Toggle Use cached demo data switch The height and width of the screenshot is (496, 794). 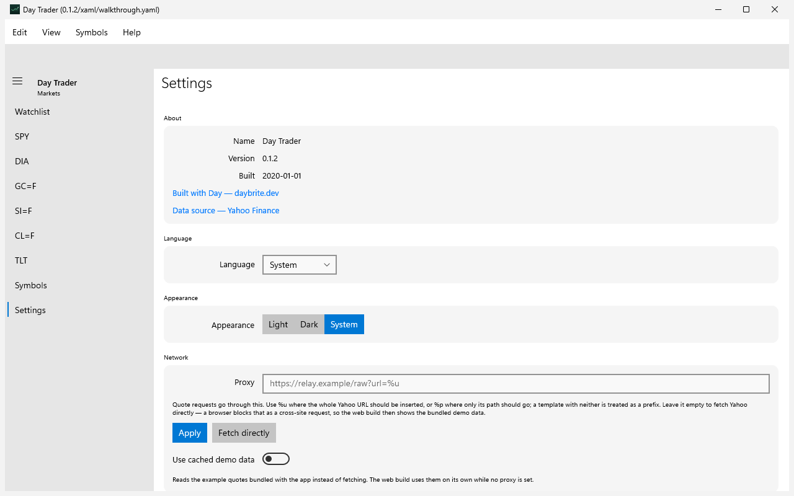(276, 459)
